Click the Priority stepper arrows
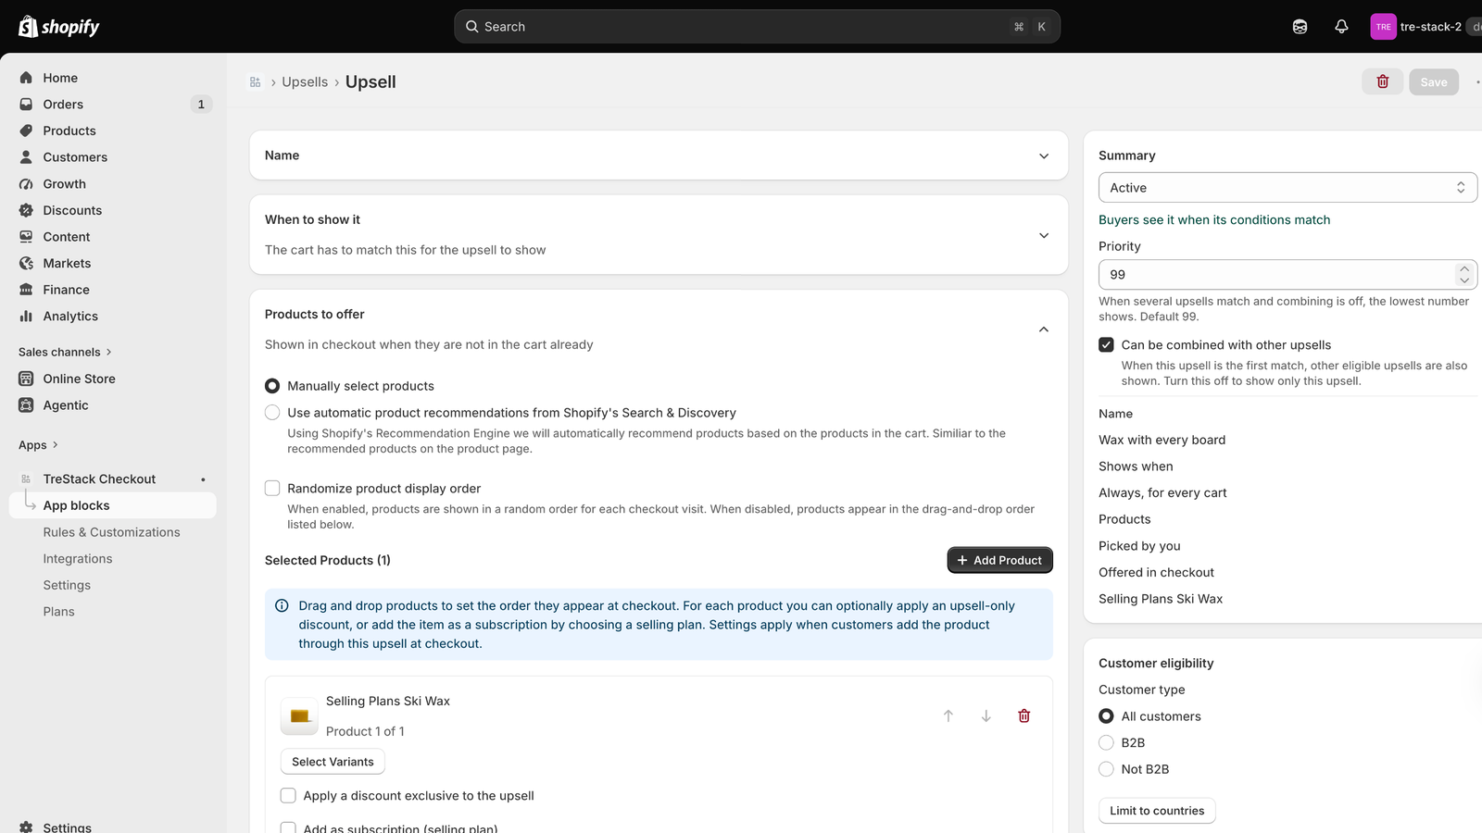The height and width of the screenshot is (833, 1482). point(1464,275)
